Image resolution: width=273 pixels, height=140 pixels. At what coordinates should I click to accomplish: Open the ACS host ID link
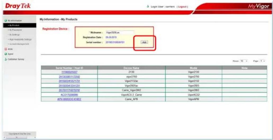click(69, 95)
